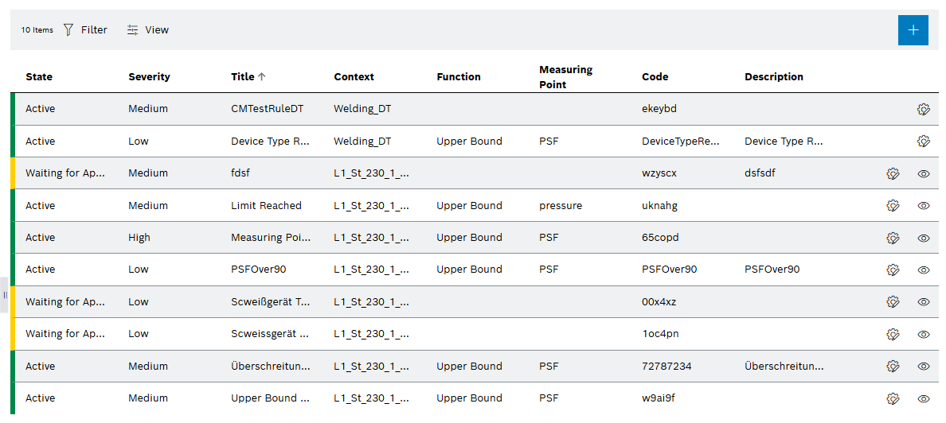Click eye icon for Limit Reached row
This screenshot has width=946, height=423.
[x=923, y=206]
